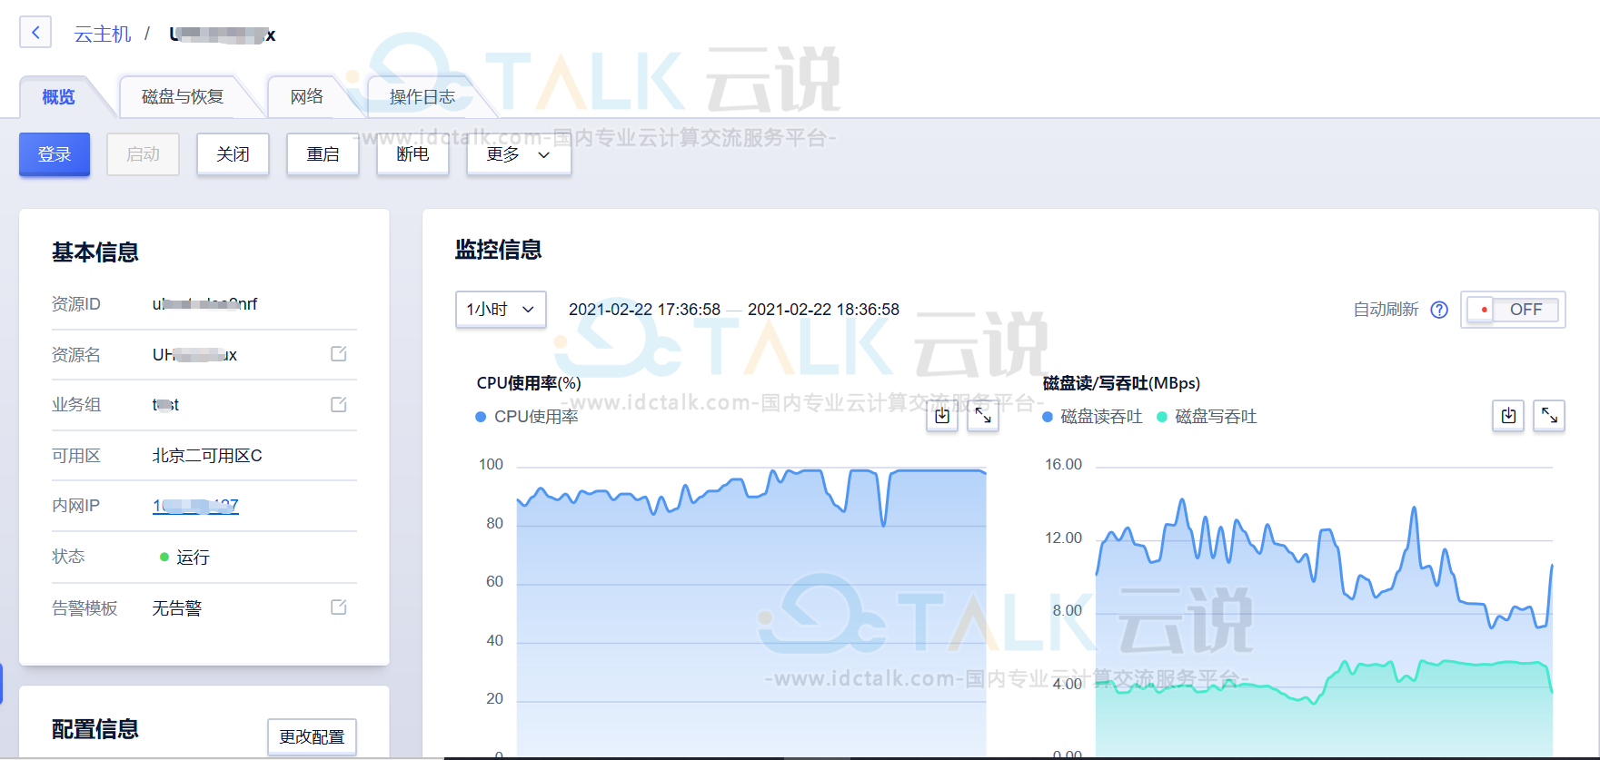Open the 云主机 breadcrumb link
This screenshot has height=760, width=1600.
click(x=102, y=35)
